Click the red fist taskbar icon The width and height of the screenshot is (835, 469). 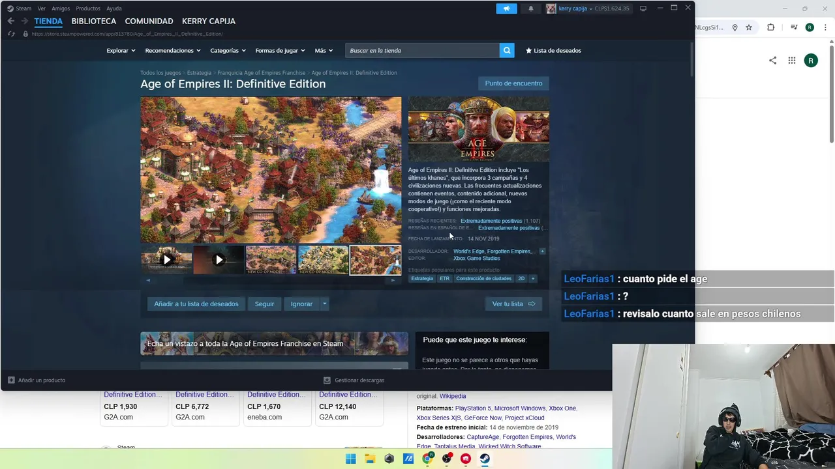pos(466,459)
